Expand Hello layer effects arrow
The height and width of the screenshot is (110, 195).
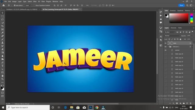pos(192,43)
